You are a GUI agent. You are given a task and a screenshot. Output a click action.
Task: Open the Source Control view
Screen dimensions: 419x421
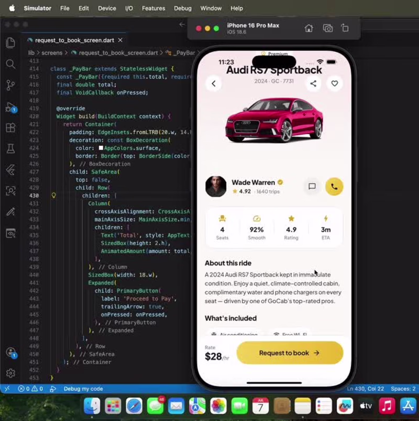[x=10, y=85]
